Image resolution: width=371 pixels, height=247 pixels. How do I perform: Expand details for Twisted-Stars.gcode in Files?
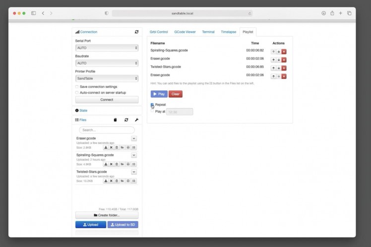(x=134, y=172)
